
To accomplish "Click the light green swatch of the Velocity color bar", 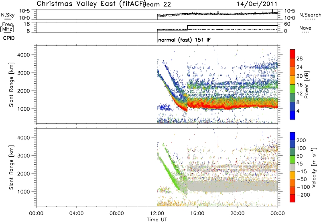I will point(293,159).
